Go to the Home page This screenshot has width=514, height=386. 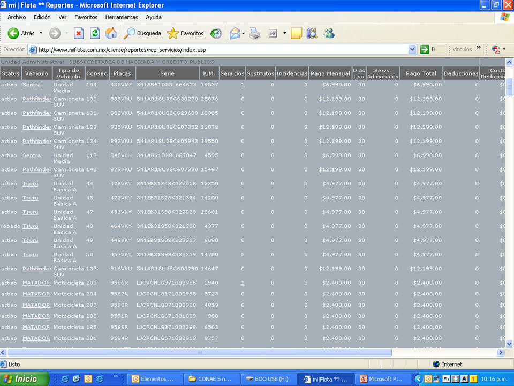click(x=111, y=33)
